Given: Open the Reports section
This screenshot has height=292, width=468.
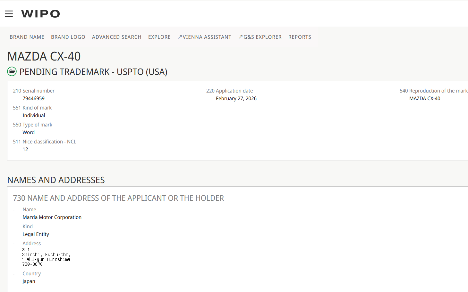Looking at the screenshot, I should (300, 37).
